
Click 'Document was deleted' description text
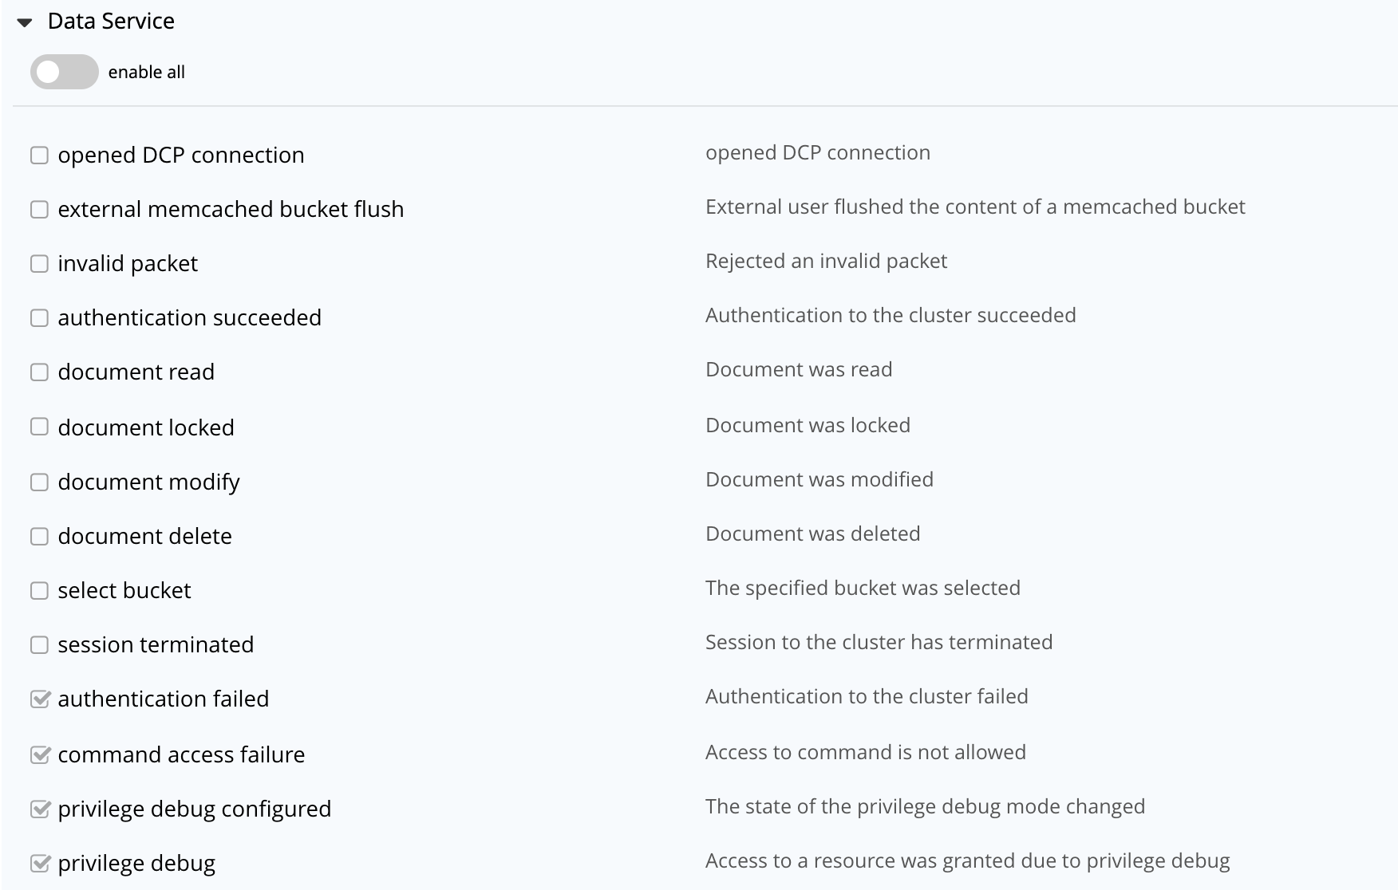(x=812, y=534)
